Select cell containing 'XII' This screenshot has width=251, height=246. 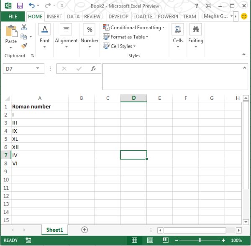[x=40, y=147]
